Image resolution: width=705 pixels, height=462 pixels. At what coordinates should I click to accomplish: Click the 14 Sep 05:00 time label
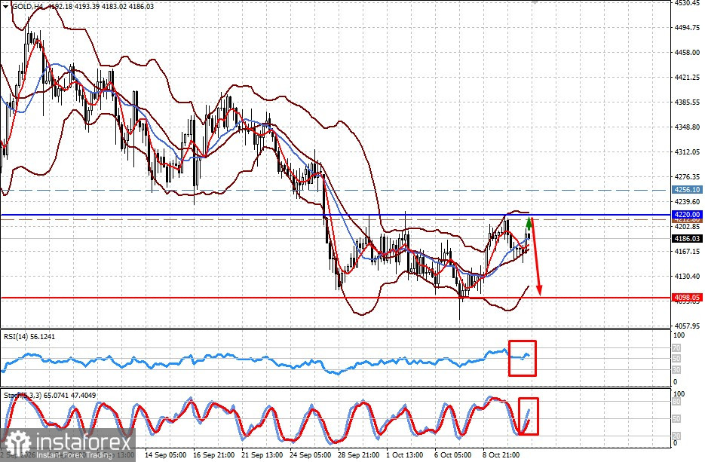(165, 454)
